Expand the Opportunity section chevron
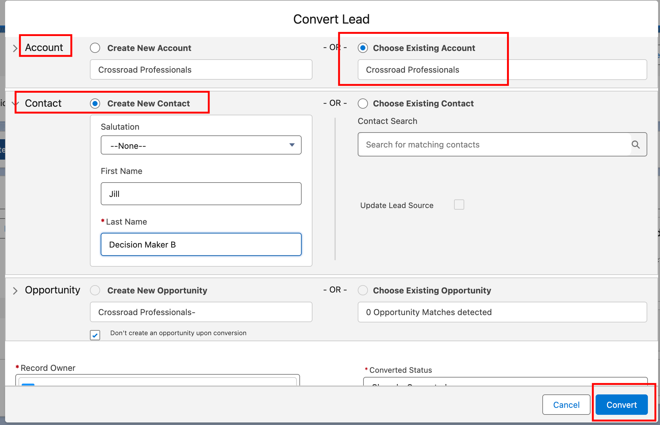Screen dimensions: 660x425 point(15,291)
